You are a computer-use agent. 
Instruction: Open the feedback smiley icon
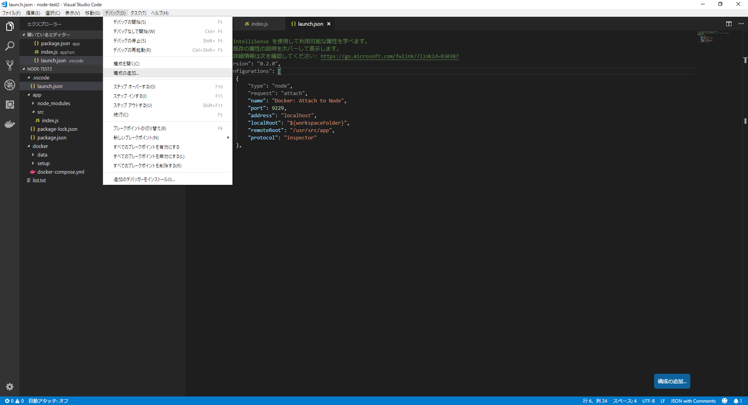725,401
